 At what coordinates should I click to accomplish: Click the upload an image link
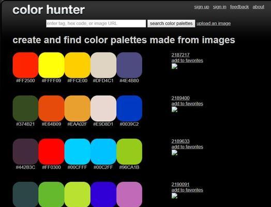pyautogui.click(x=214, y=23)
